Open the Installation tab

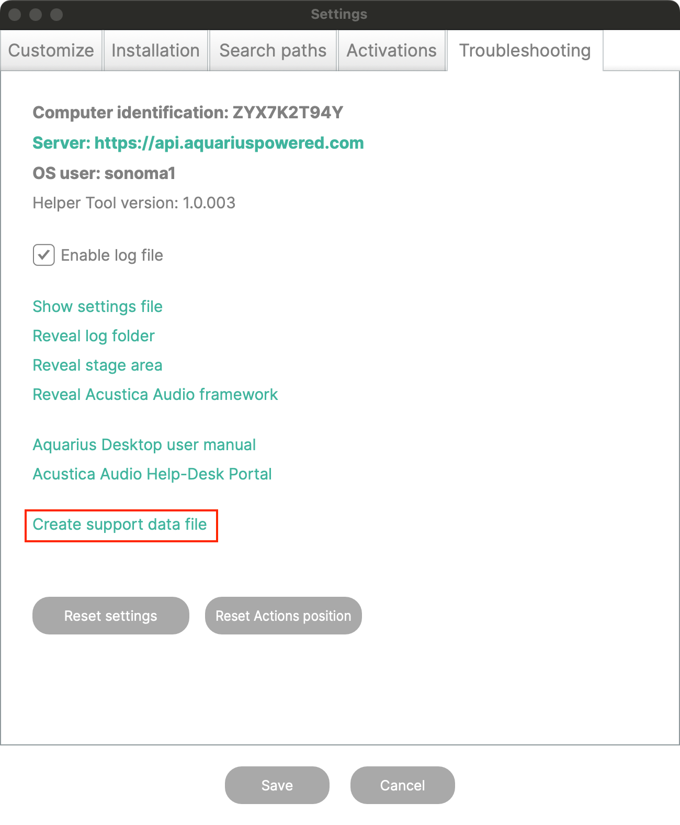coord(155,50)
